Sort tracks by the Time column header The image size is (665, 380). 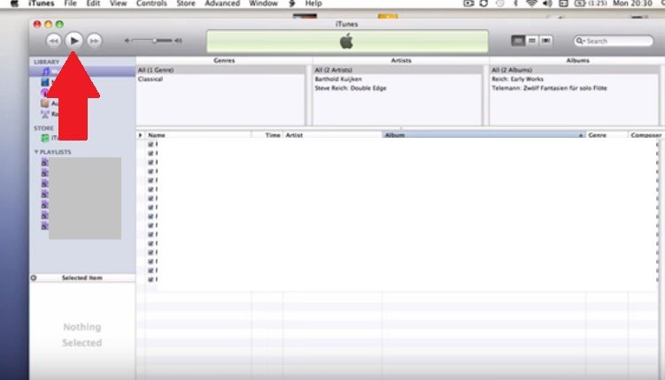[267, 135]
